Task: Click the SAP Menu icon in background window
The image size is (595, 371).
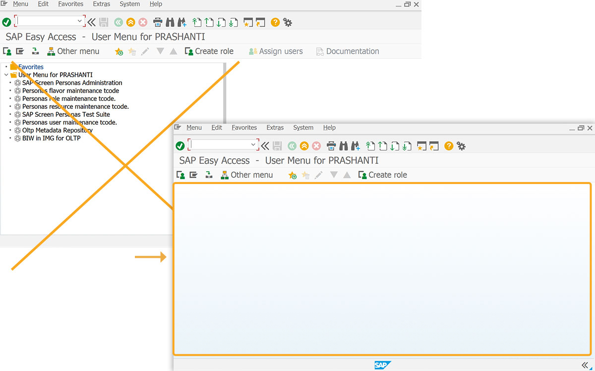Action: click(20, 51)
